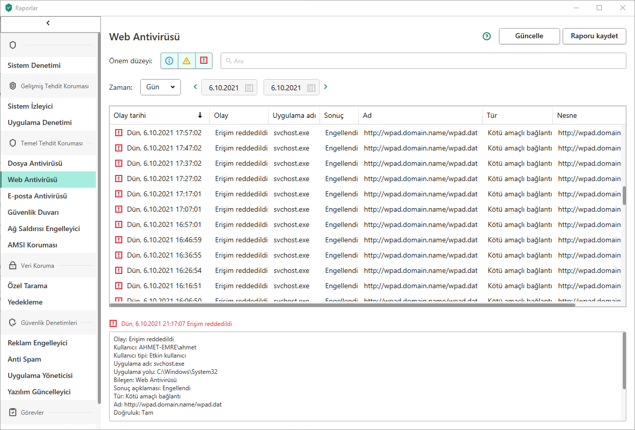The height and width of the screenshot is (430, 635).
Task: Click the top sidebar shield section icon
Action: click(13, 45)
